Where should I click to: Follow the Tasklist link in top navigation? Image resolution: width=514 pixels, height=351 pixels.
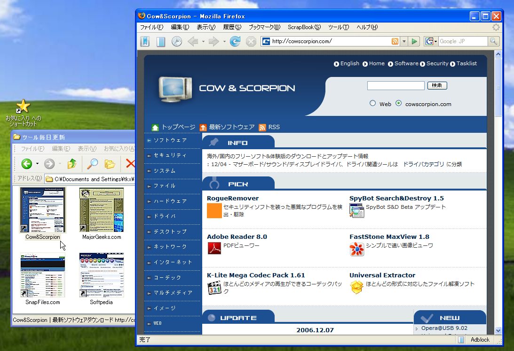pos(467,63)
